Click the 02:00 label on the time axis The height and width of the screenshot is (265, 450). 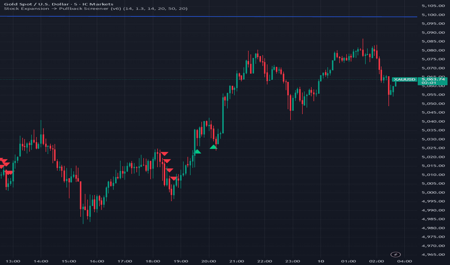376,261
